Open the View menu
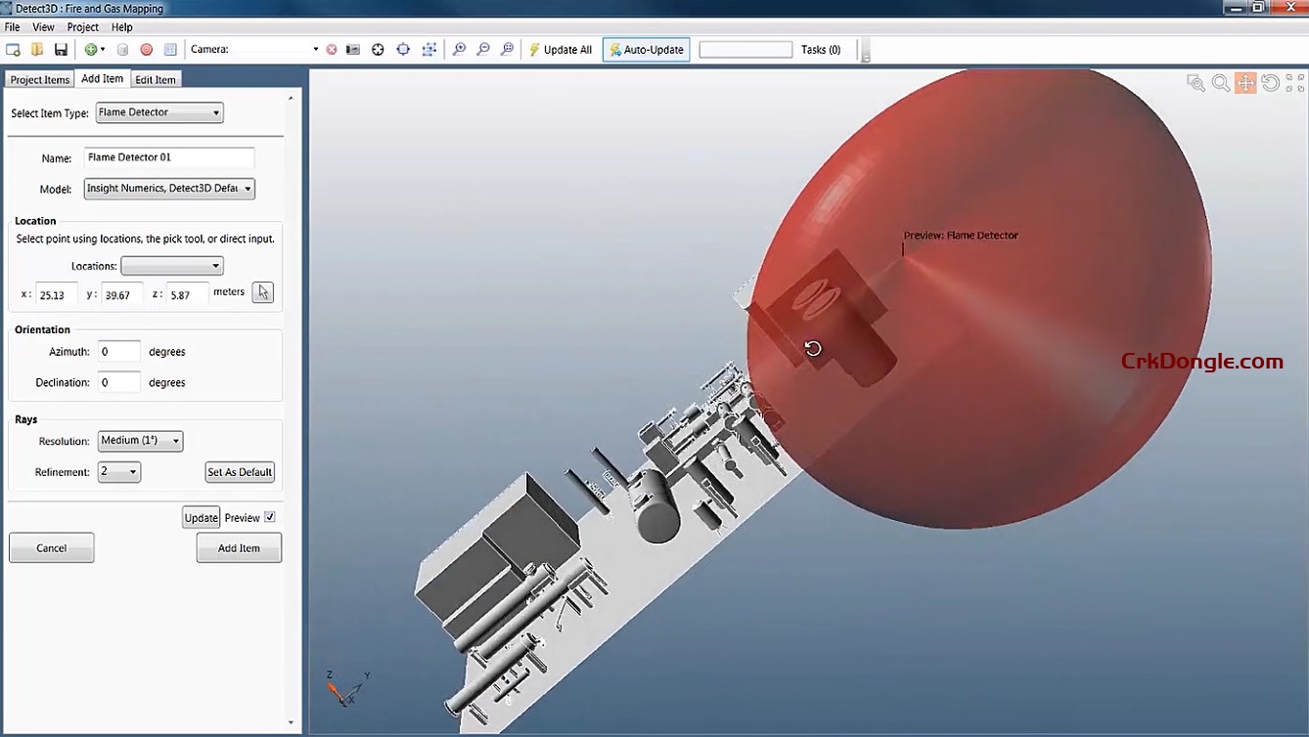The height and width of the screenshot is (737, 1309). [43, 26]
